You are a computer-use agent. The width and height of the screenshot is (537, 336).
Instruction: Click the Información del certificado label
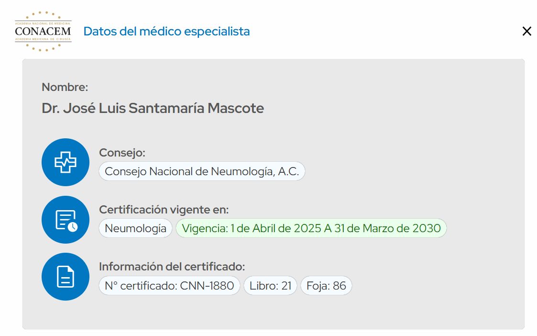tap(172, 267)
